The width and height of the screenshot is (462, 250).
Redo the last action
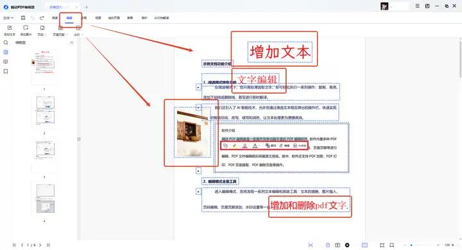(42, 18)
